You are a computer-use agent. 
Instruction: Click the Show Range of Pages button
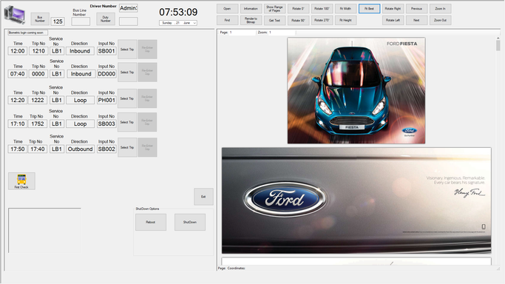[x=274, y=9]
